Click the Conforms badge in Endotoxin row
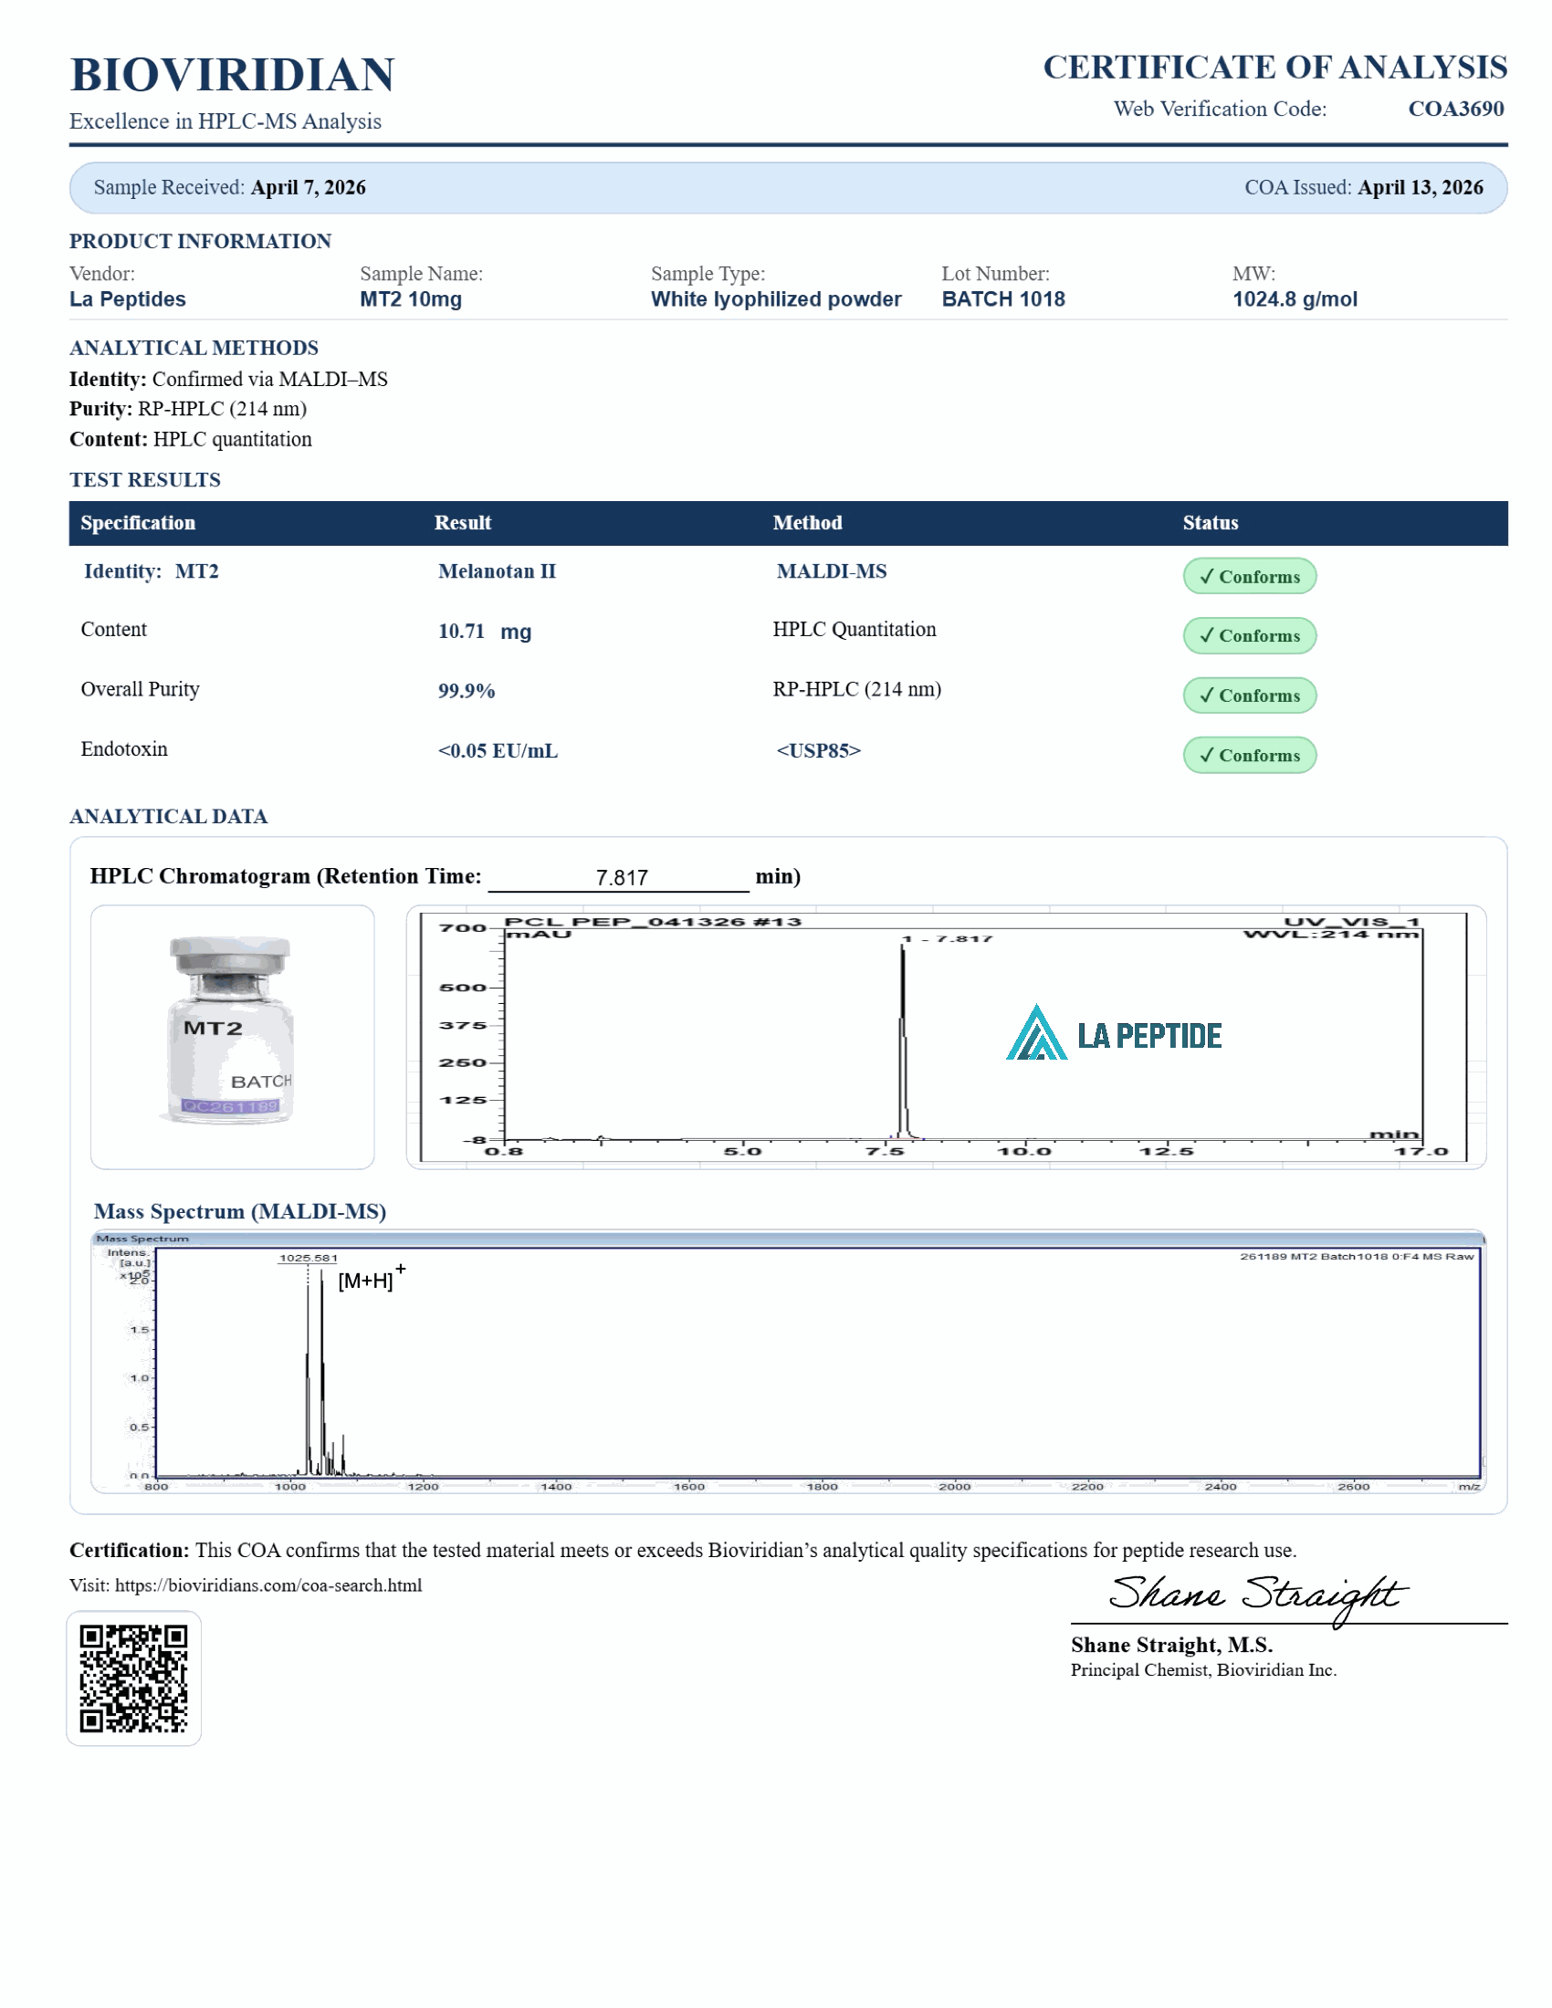Screen dimensions: 1552x2008 (1250, 755)
